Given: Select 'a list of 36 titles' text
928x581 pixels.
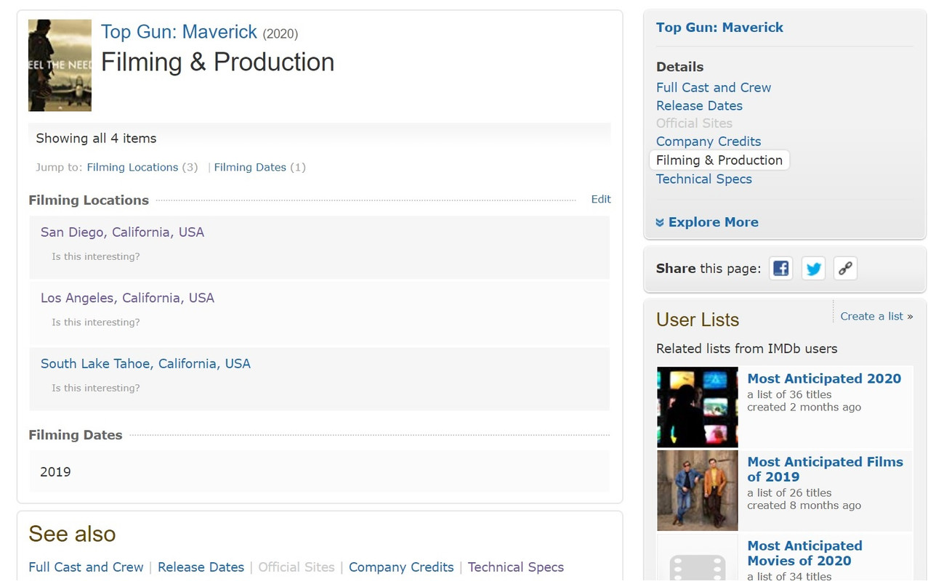Looking at the screenshot, I should click(789, 394).
